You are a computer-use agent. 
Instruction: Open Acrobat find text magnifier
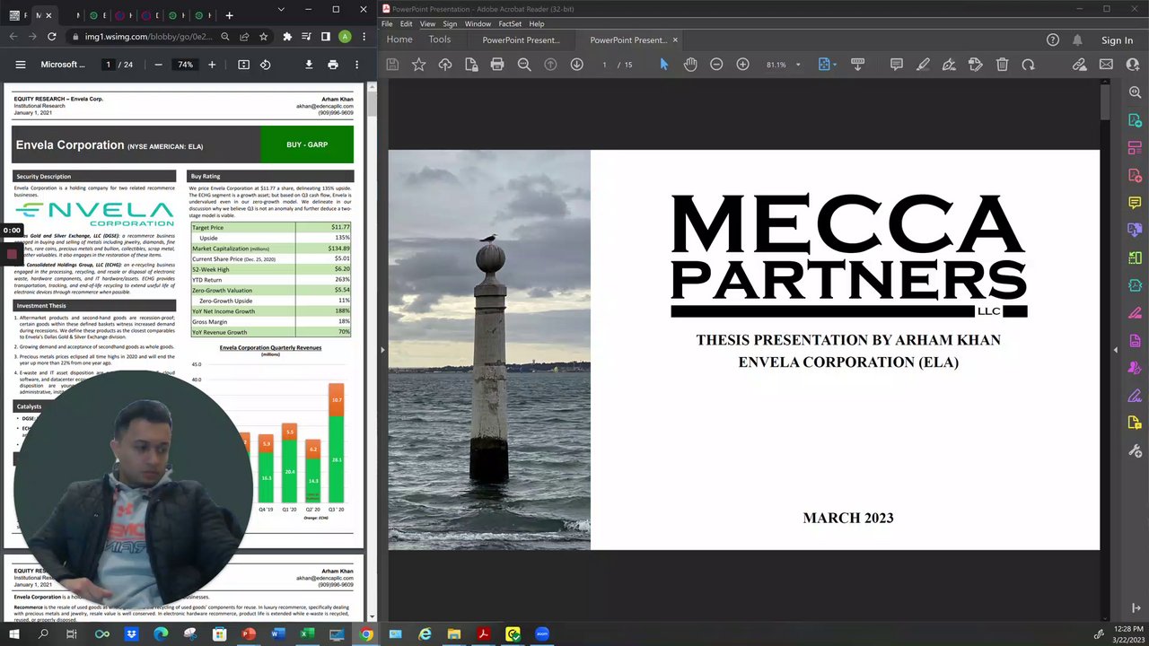[x=524, y=65]
